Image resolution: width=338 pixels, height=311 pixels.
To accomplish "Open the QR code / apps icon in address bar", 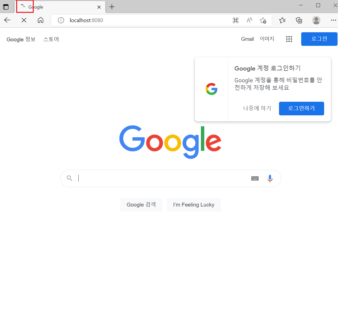I will point(236,20).
